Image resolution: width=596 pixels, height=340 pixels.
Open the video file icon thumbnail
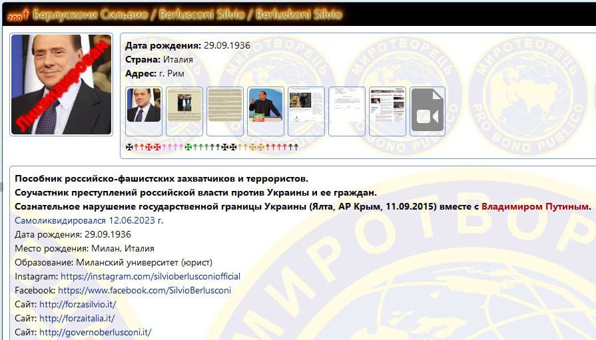pyautogui.click(x=428, y=111)
